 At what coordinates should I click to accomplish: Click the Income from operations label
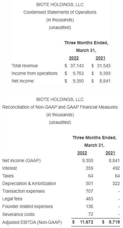coord(35,73)
